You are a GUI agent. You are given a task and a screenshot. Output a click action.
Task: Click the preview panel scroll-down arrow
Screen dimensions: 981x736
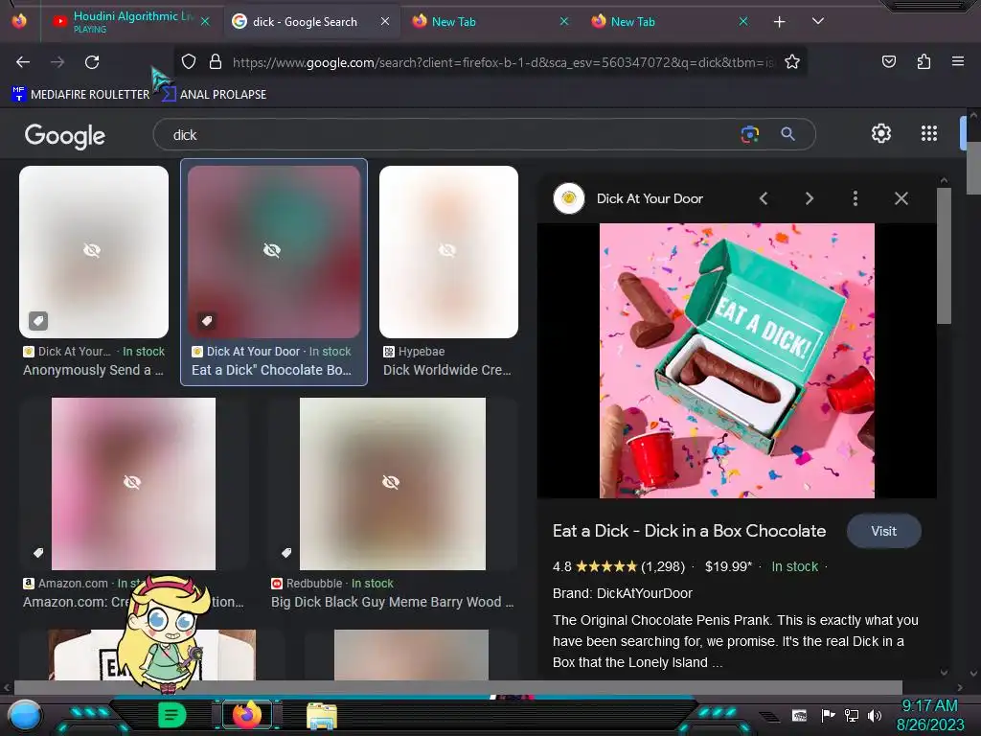(944, 672)
